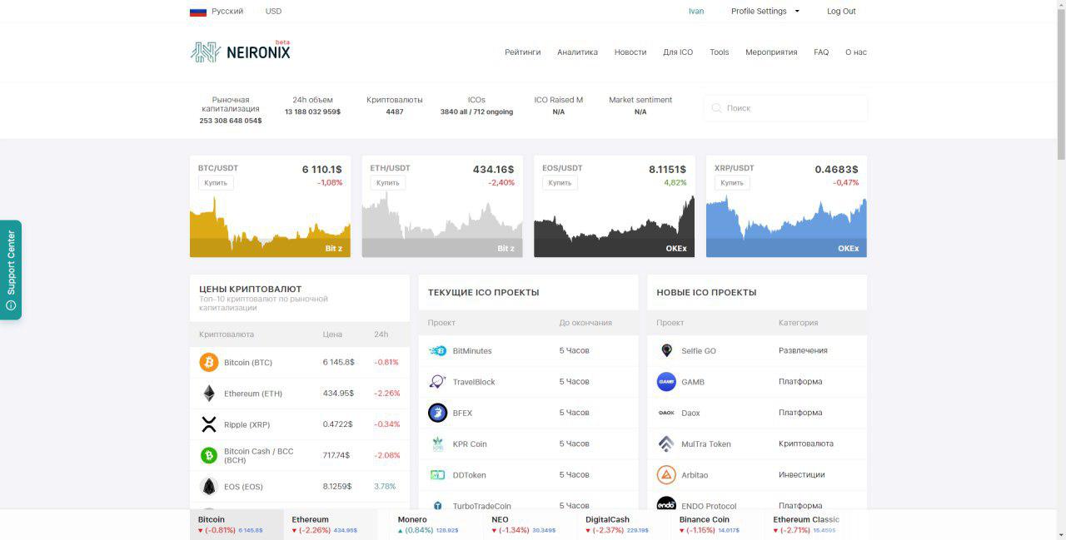Click the Bitcoin Cash coin icon

pyautogui.click(x=208, y=455)
